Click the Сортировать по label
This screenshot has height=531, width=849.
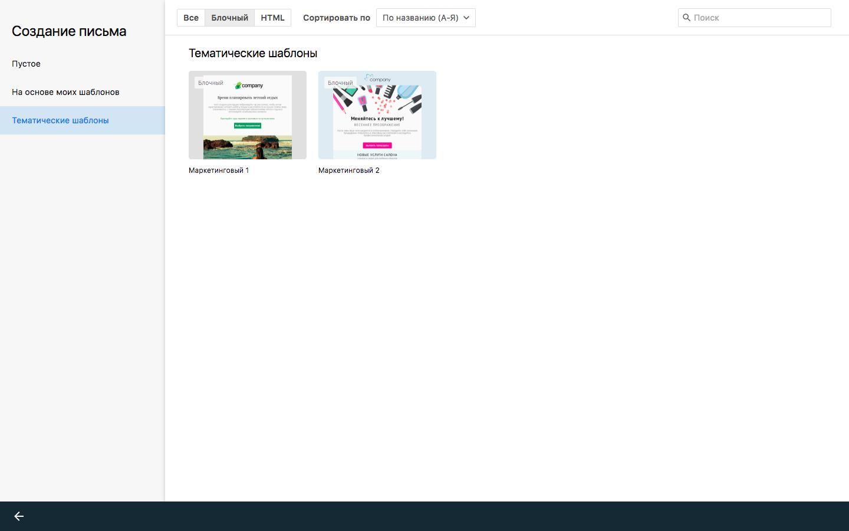337,18
